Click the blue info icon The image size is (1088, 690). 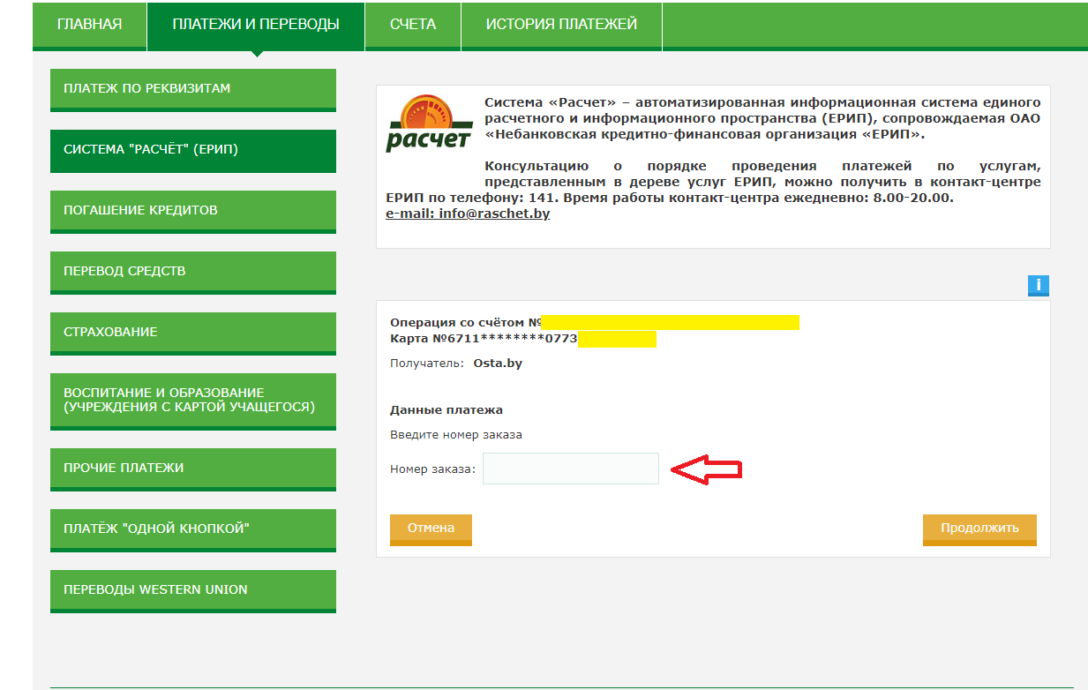tap(1038, 285)
